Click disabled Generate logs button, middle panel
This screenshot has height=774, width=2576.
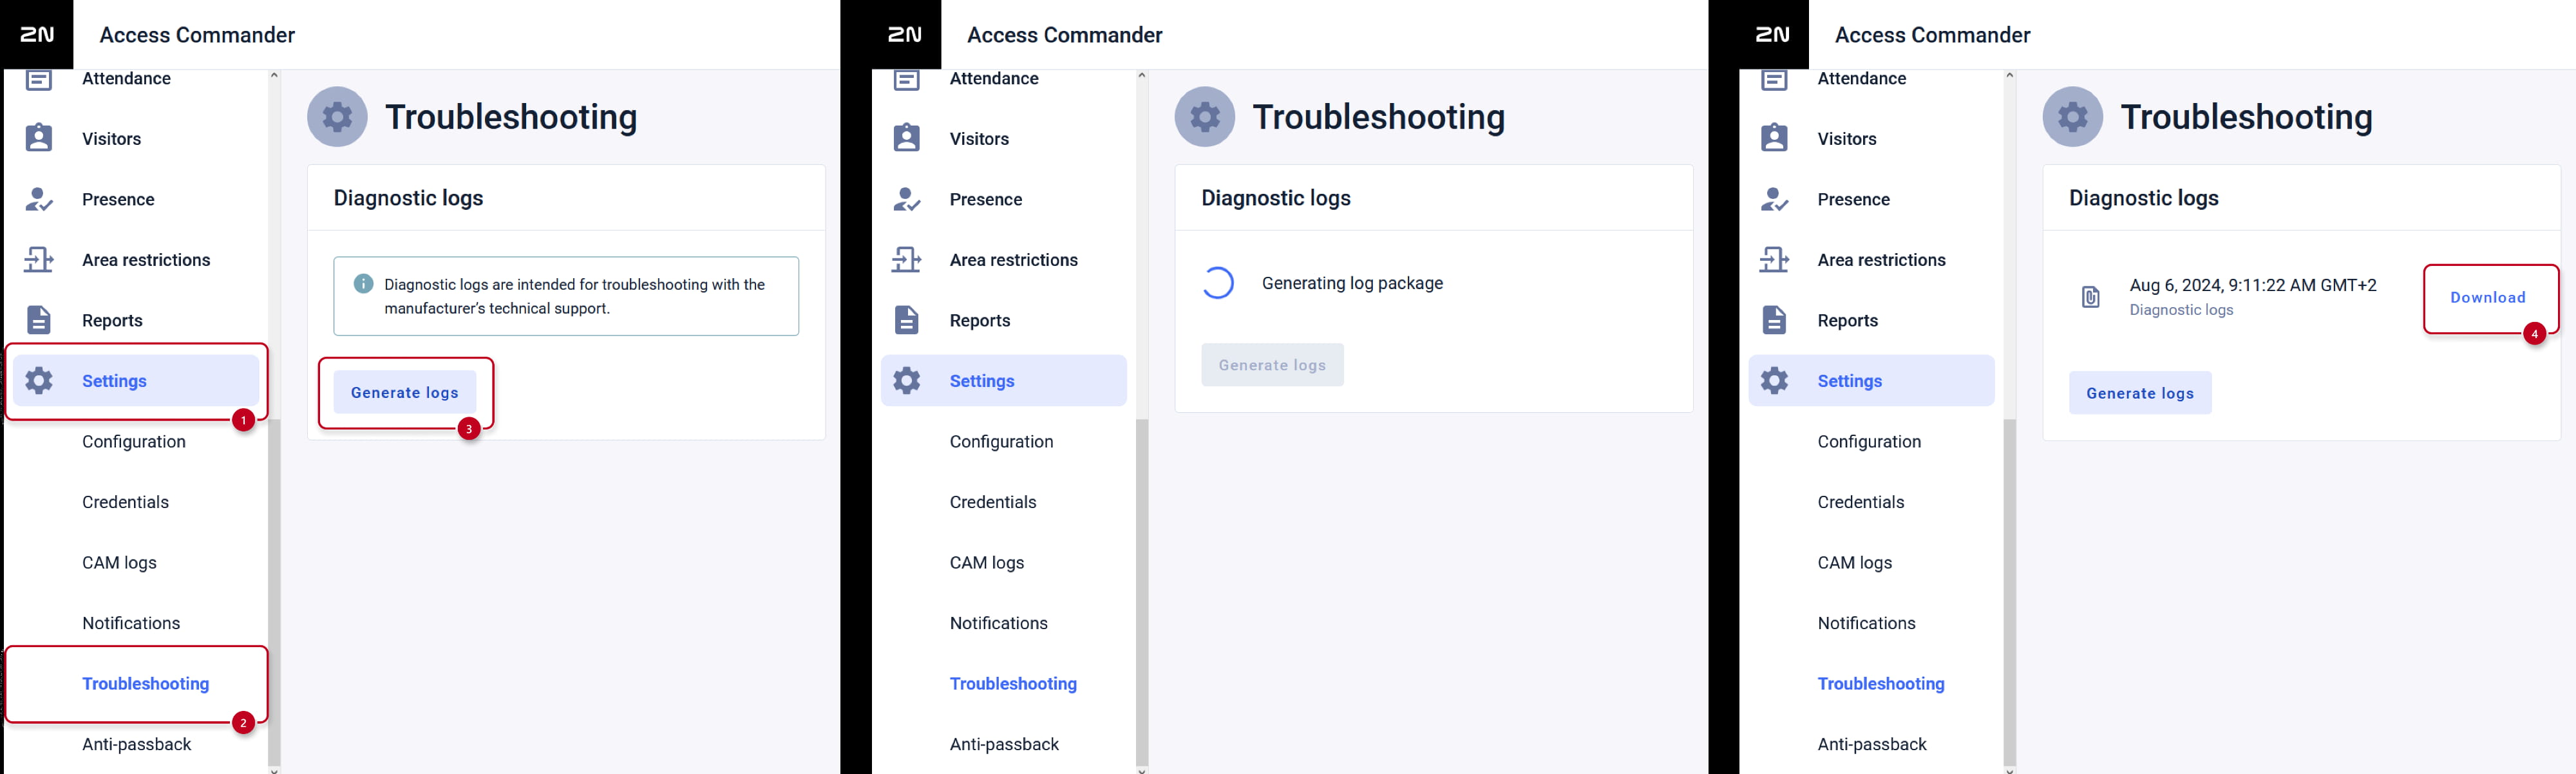[x=1272, y=365]
